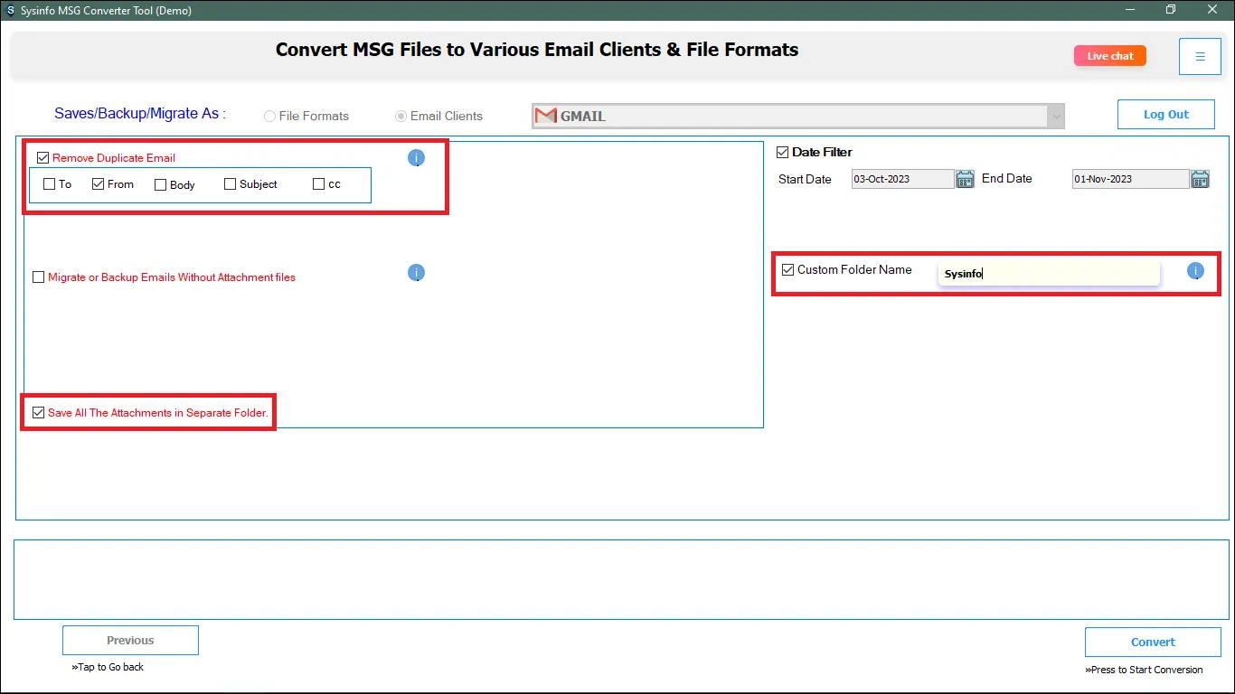
Task: Focus the Custom Folder Name text box
Action: 1049,274
